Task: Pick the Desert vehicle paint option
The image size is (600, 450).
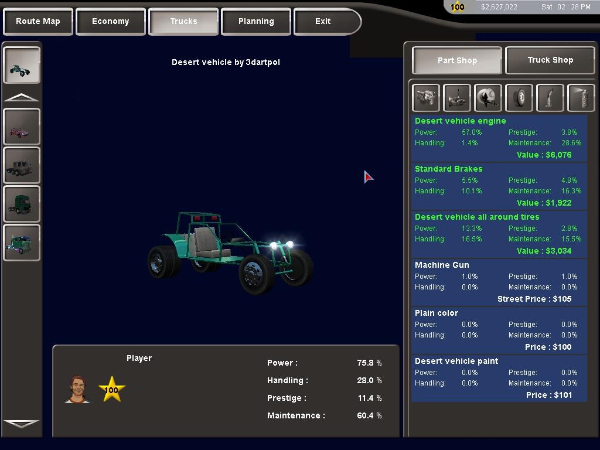Action: (x=499, y=378)
